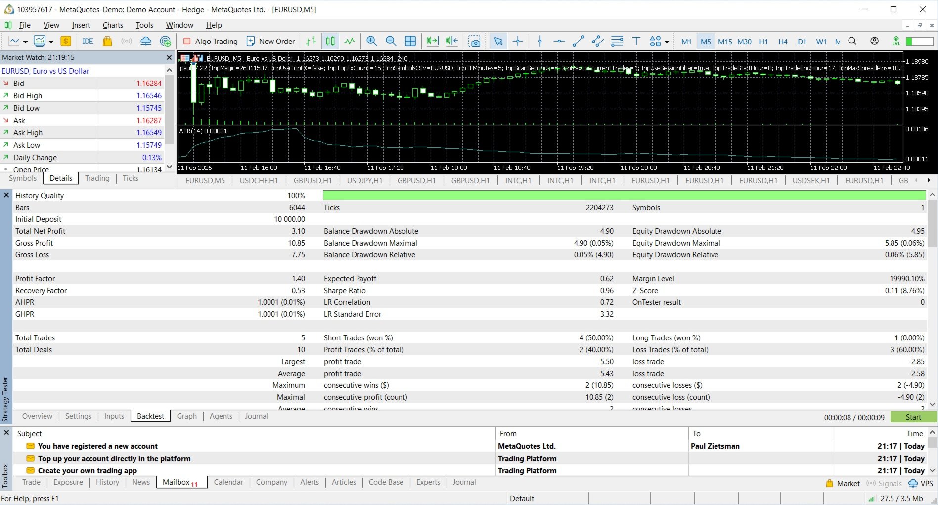938x505 pixels.
Task: Click the green History Quality progress bar
Action: pos(624,196)
